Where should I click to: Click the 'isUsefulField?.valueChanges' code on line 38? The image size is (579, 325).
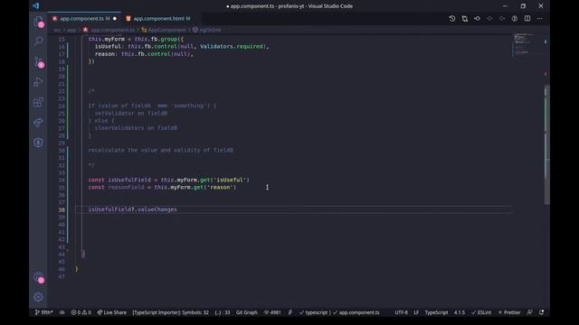pyautogui.click(x=133, y=209)
